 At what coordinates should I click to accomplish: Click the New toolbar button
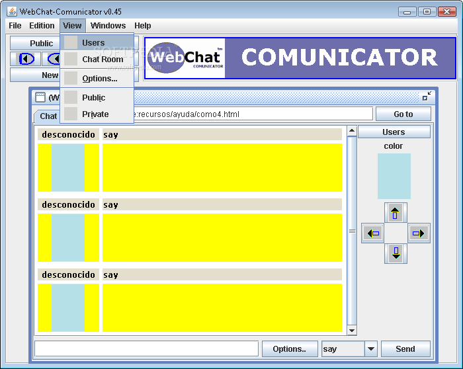[35, 75]
